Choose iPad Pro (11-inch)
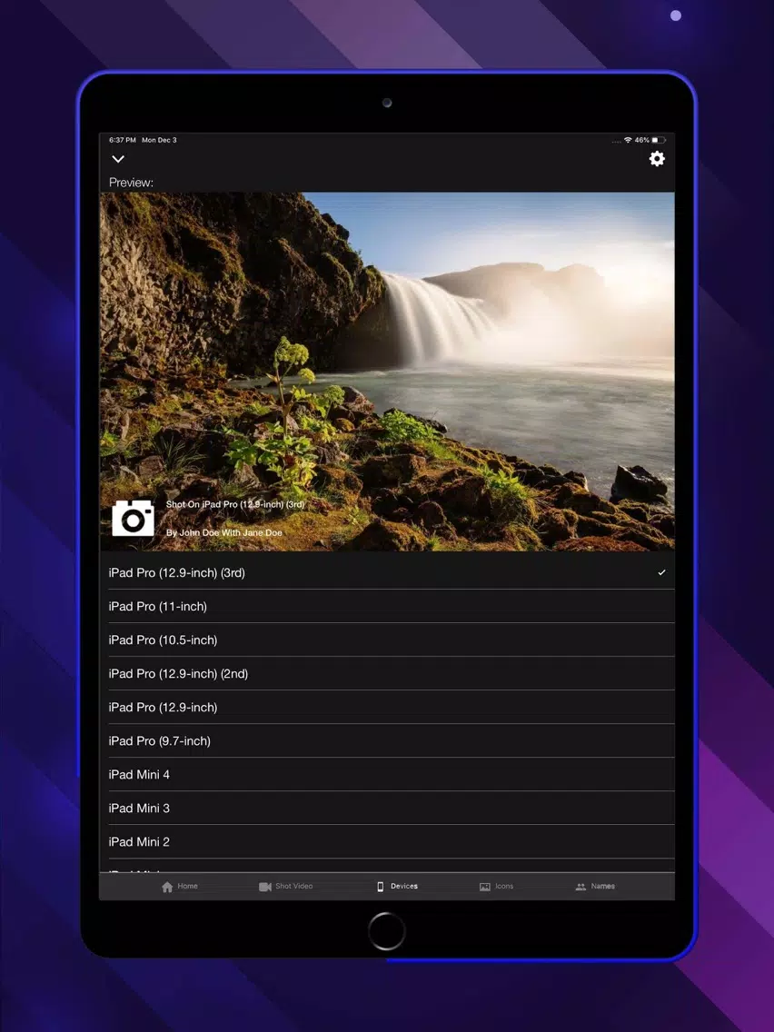The height and width of the screenshot is (1032, 774). [x=392, y=606]
